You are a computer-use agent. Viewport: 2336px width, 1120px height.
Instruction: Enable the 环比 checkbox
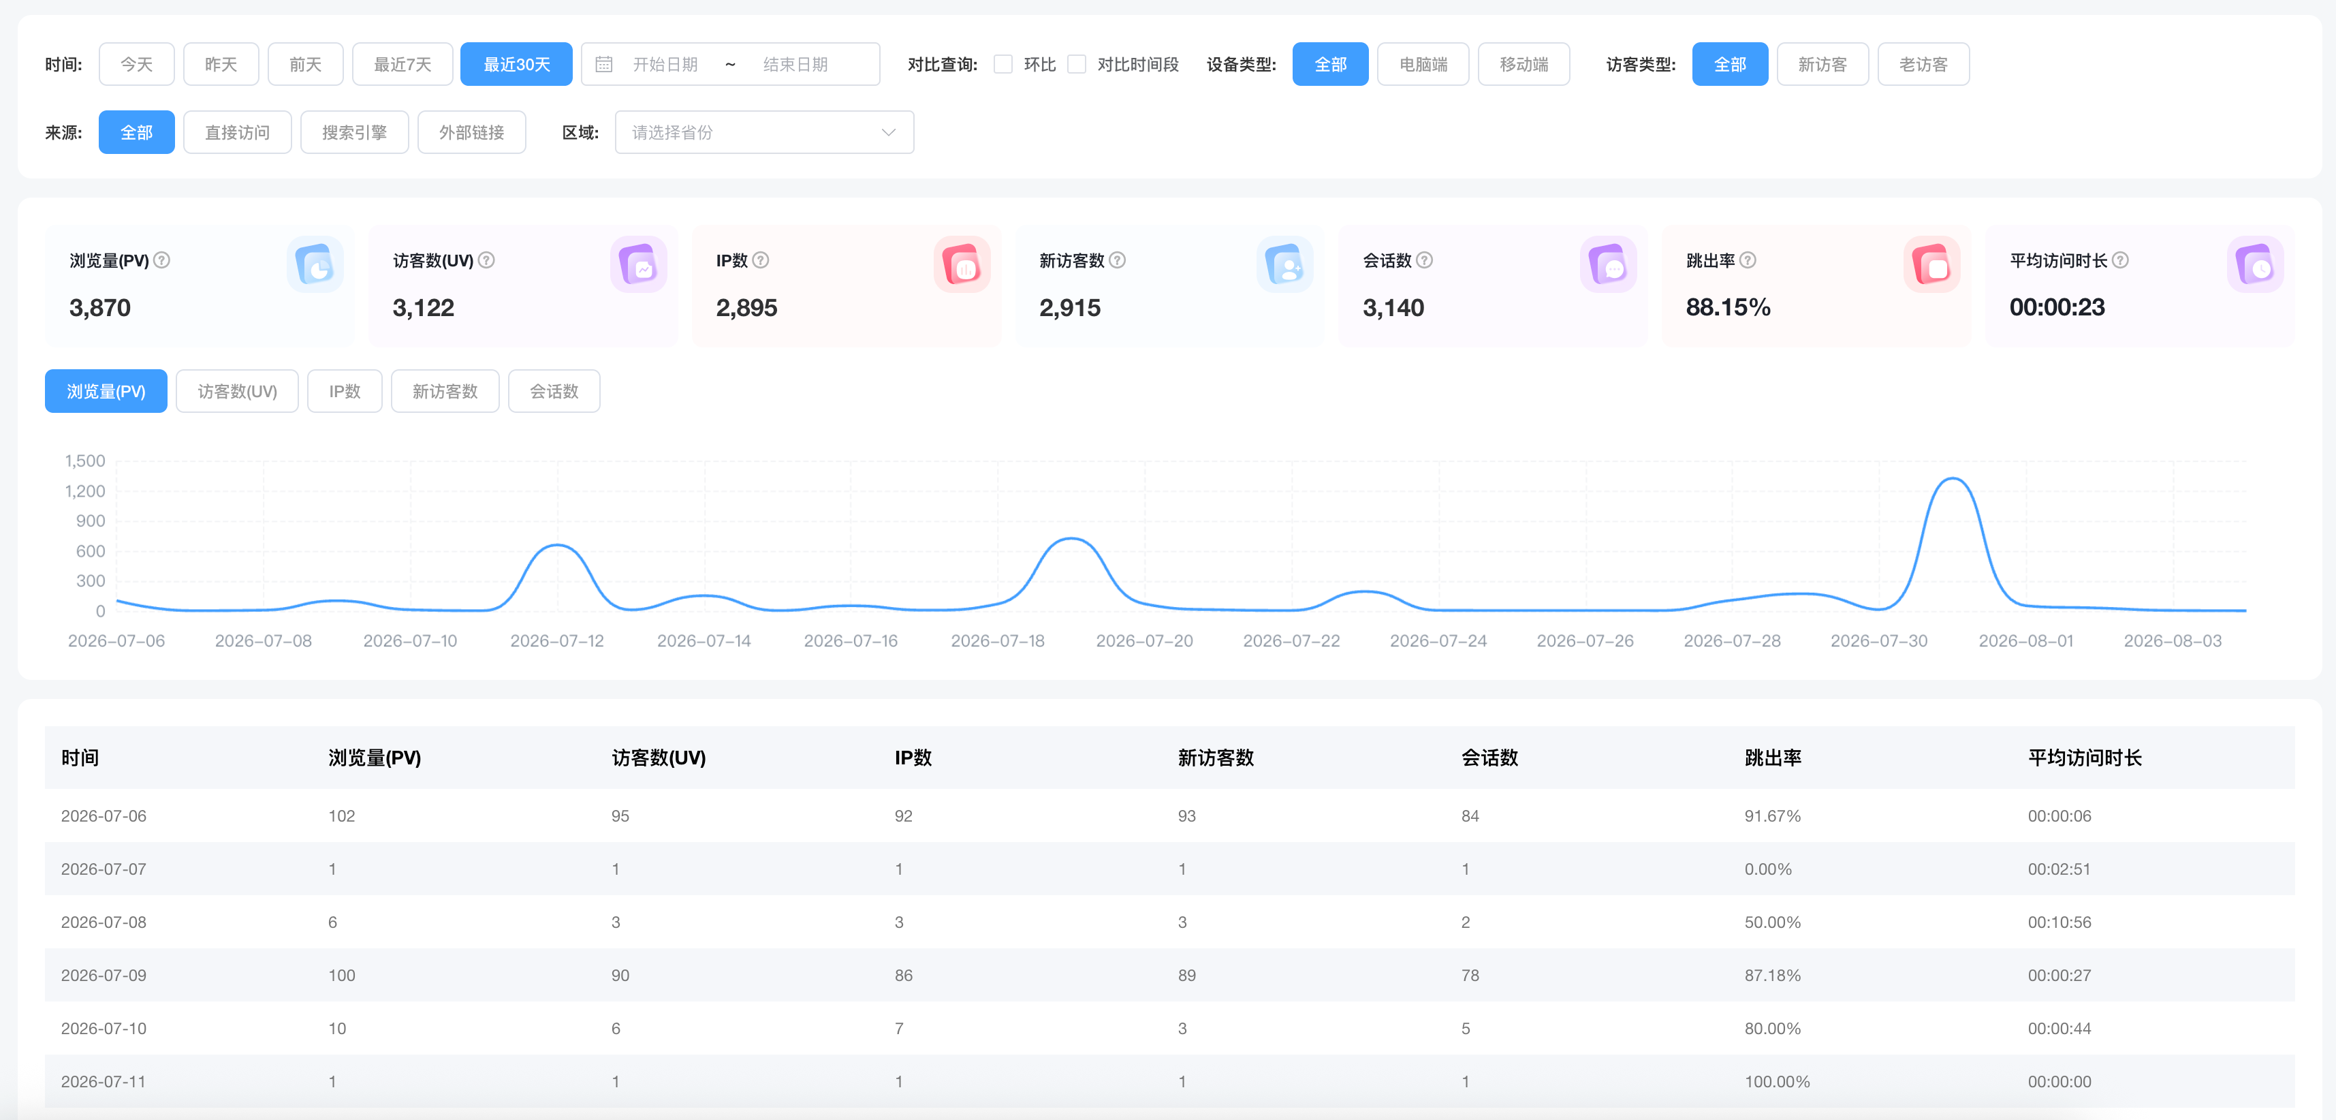point(1003,65)
